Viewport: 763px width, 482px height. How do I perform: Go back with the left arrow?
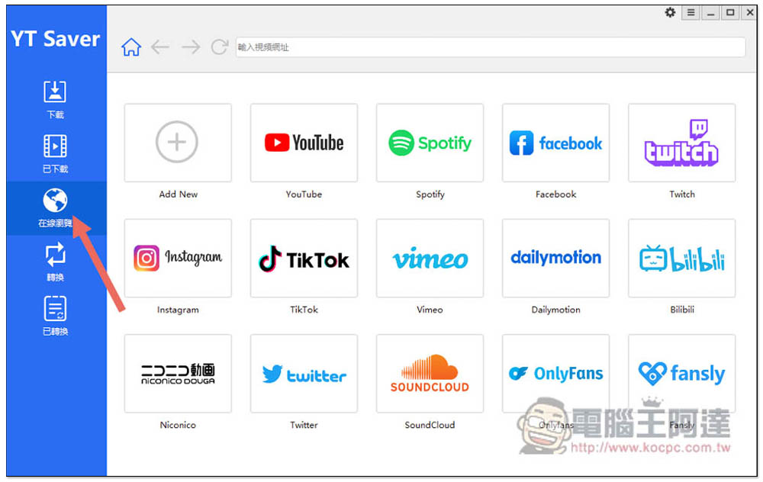click(x=160, y=47)
